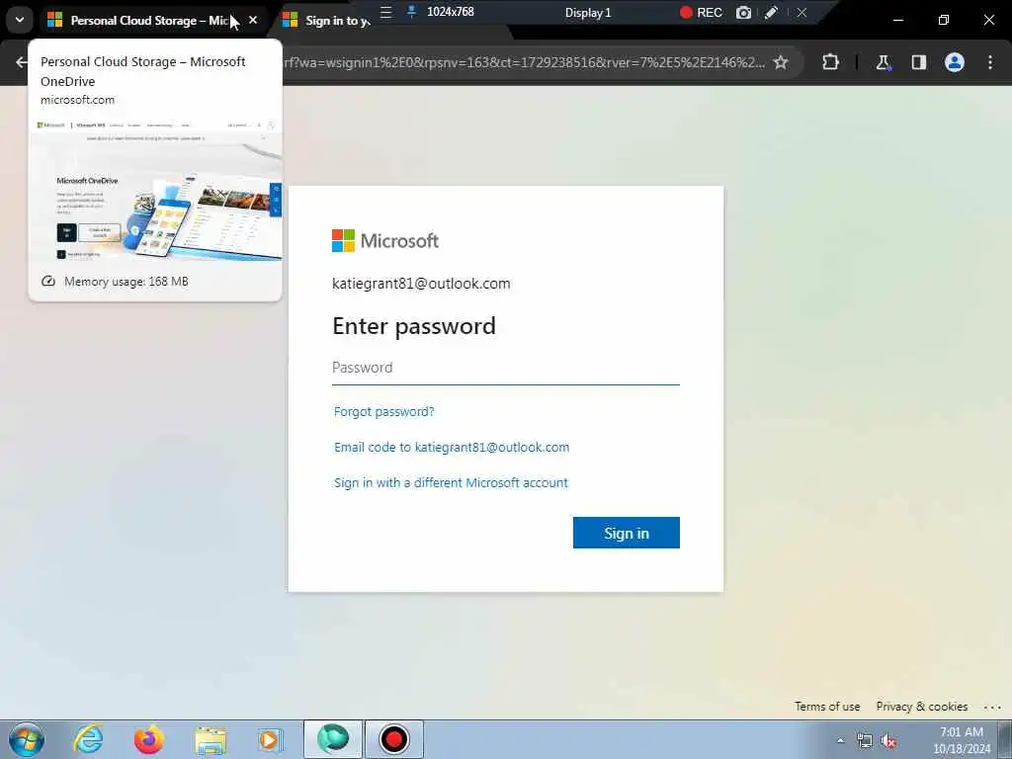Open the recorder pencil annotate tool
Screen dimensions: 1012x759
771,12
